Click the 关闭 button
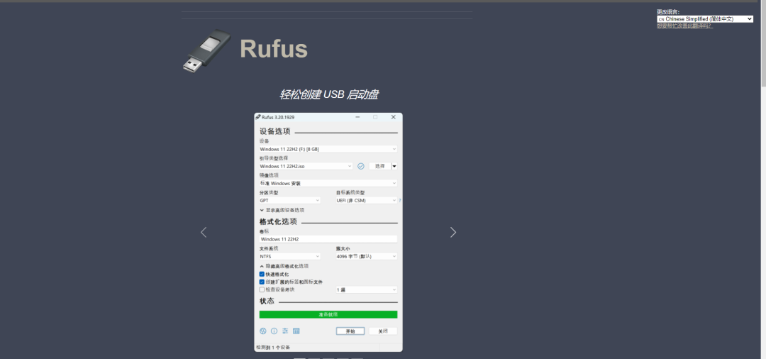 tap(383, 331)
